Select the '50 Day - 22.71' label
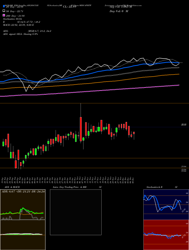The height and width of the screenshot is (250, 189). (x=15, y=11)
